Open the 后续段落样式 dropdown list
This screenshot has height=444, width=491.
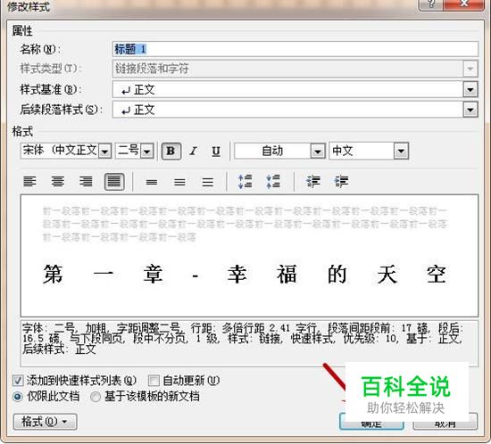click(470, 110)
